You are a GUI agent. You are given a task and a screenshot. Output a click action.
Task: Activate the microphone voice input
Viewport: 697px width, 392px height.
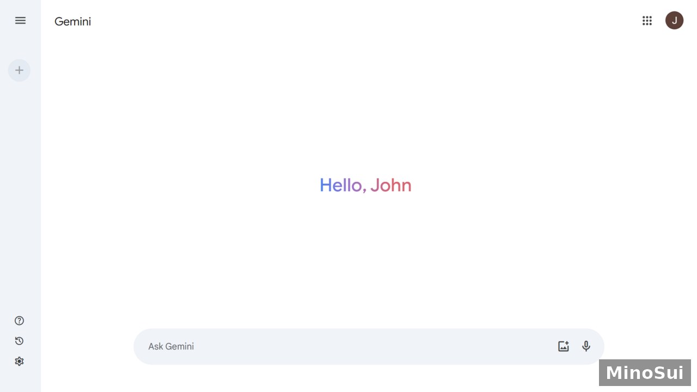click(x=586, y=346)
